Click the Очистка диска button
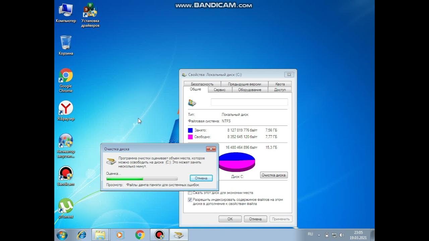 273,175
